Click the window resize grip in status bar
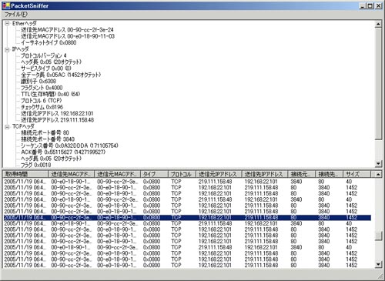385x281 pixels. point(380,276)
